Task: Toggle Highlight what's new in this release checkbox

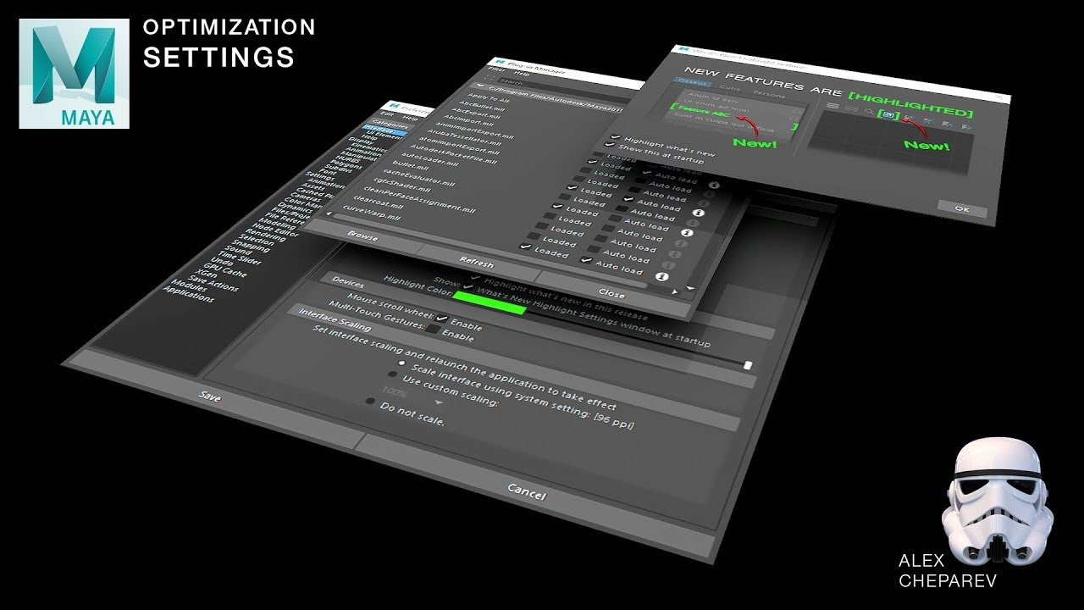Action: tap(476, 278)
